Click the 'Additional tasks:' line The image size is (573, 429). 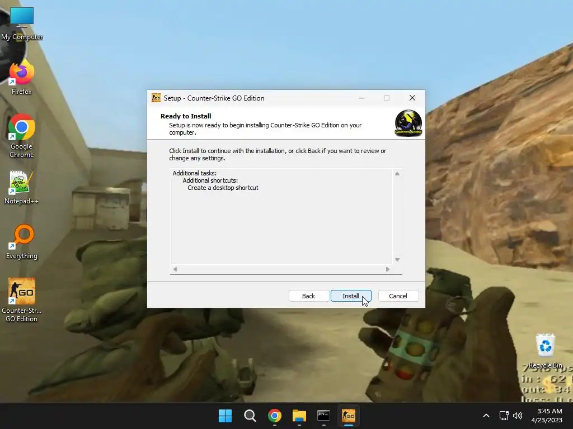[194, 173]
